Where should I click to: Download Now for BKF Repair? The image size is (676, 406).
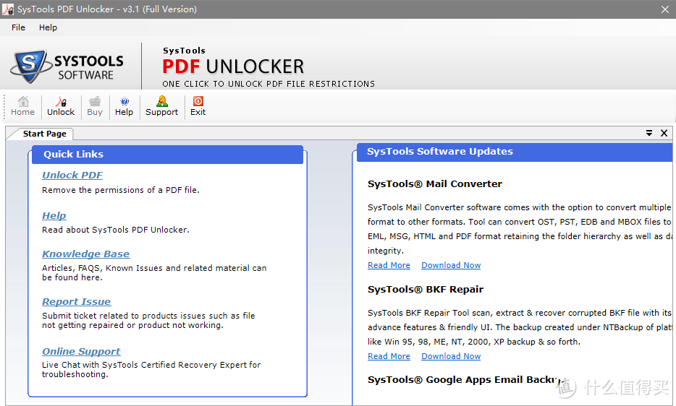point(451,356)
